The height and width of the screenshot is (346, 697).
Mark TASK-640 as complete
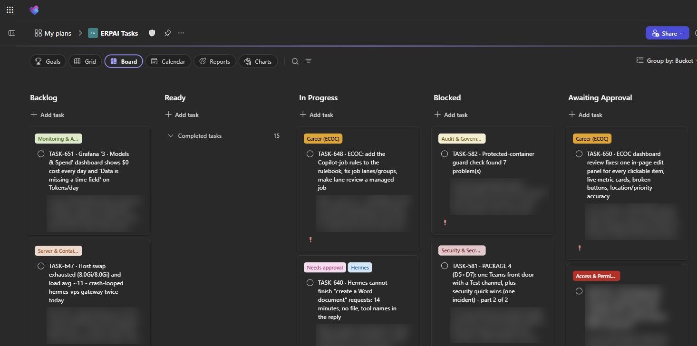310,283
